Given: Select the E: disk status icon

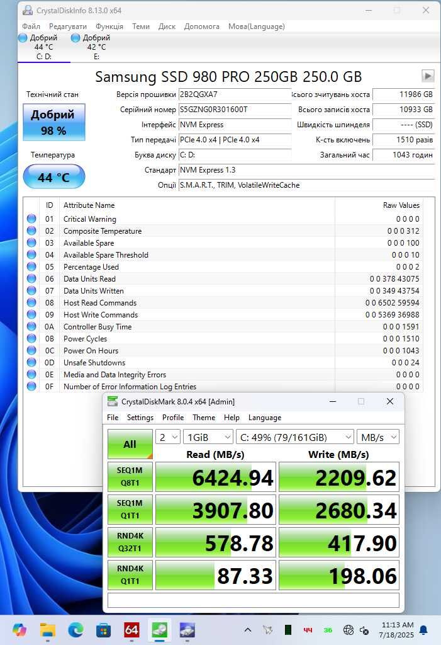Looking at the screenshot, I should point(75,38).
